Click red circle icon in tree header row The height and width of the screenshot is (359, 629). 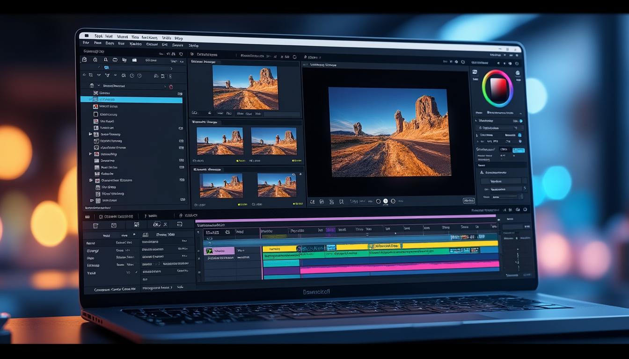click(x=171, y=86)
